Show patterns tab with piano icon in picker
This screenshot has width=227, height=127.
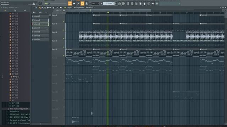34,12
